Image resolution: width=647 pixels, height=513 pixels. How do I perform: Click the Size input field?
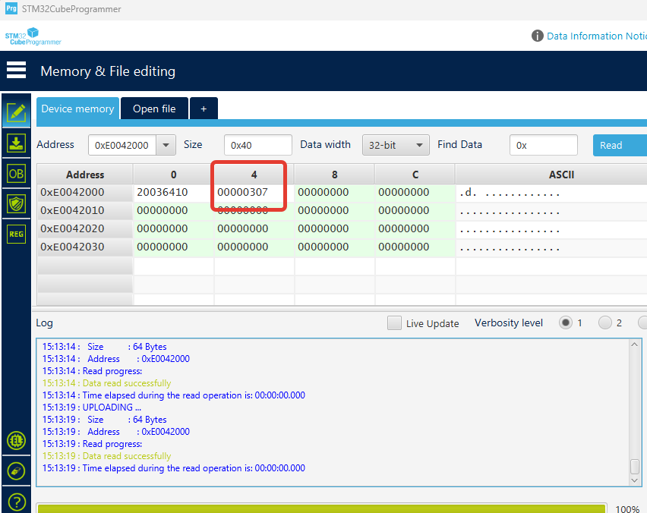tap(257, 145)
